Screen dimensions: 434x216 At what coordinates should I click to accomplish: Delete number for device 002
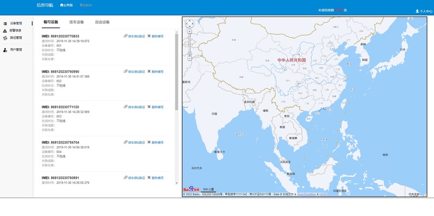pos(156,71)
